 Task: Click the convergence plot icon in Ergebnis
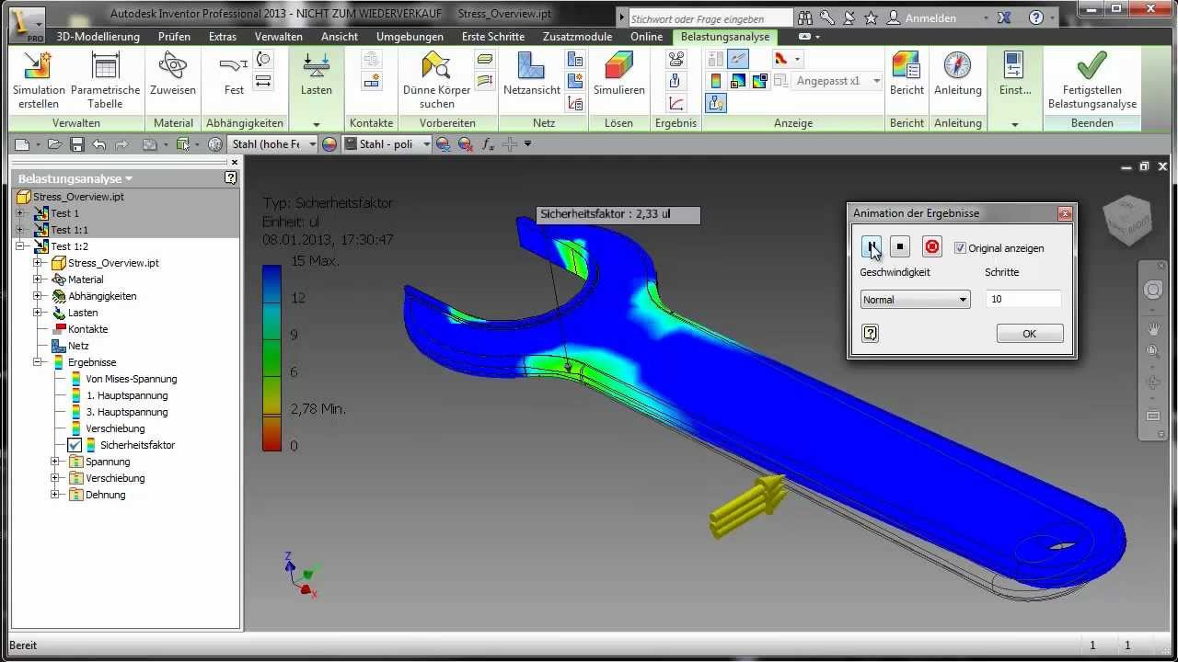(x=676, y=103)
